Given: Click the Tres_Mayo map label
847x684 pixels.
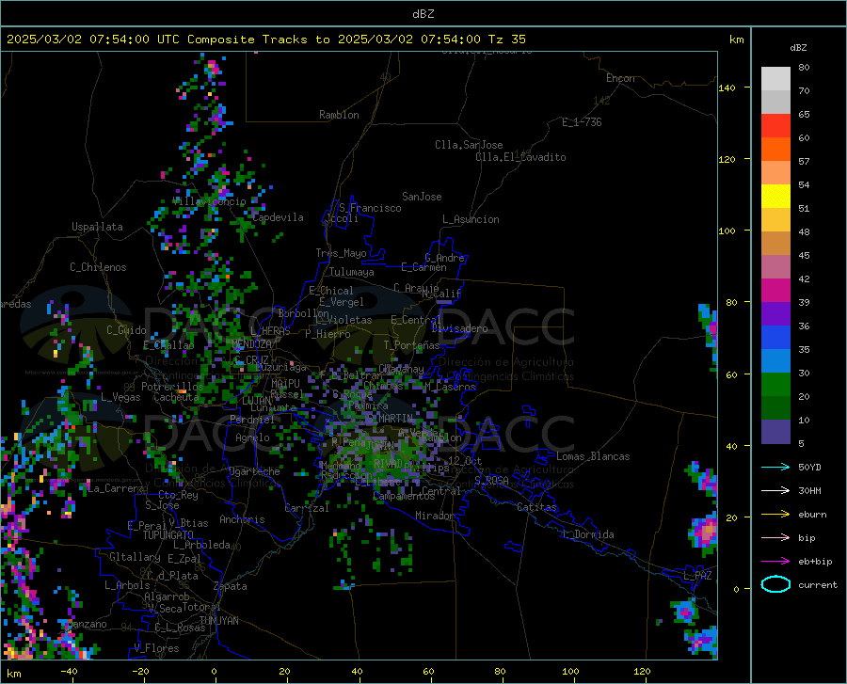Looking at the screenshot, I should pos(341,253).
